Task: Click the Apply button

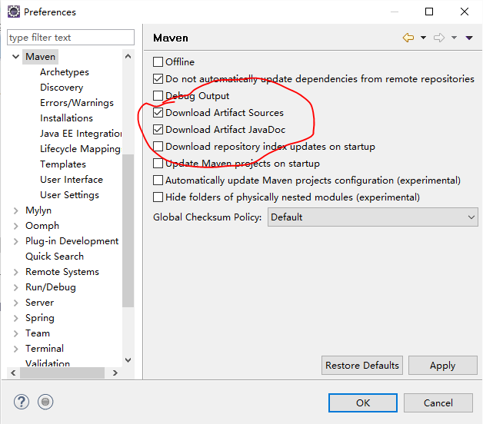Action: click(x=443, y=366)
